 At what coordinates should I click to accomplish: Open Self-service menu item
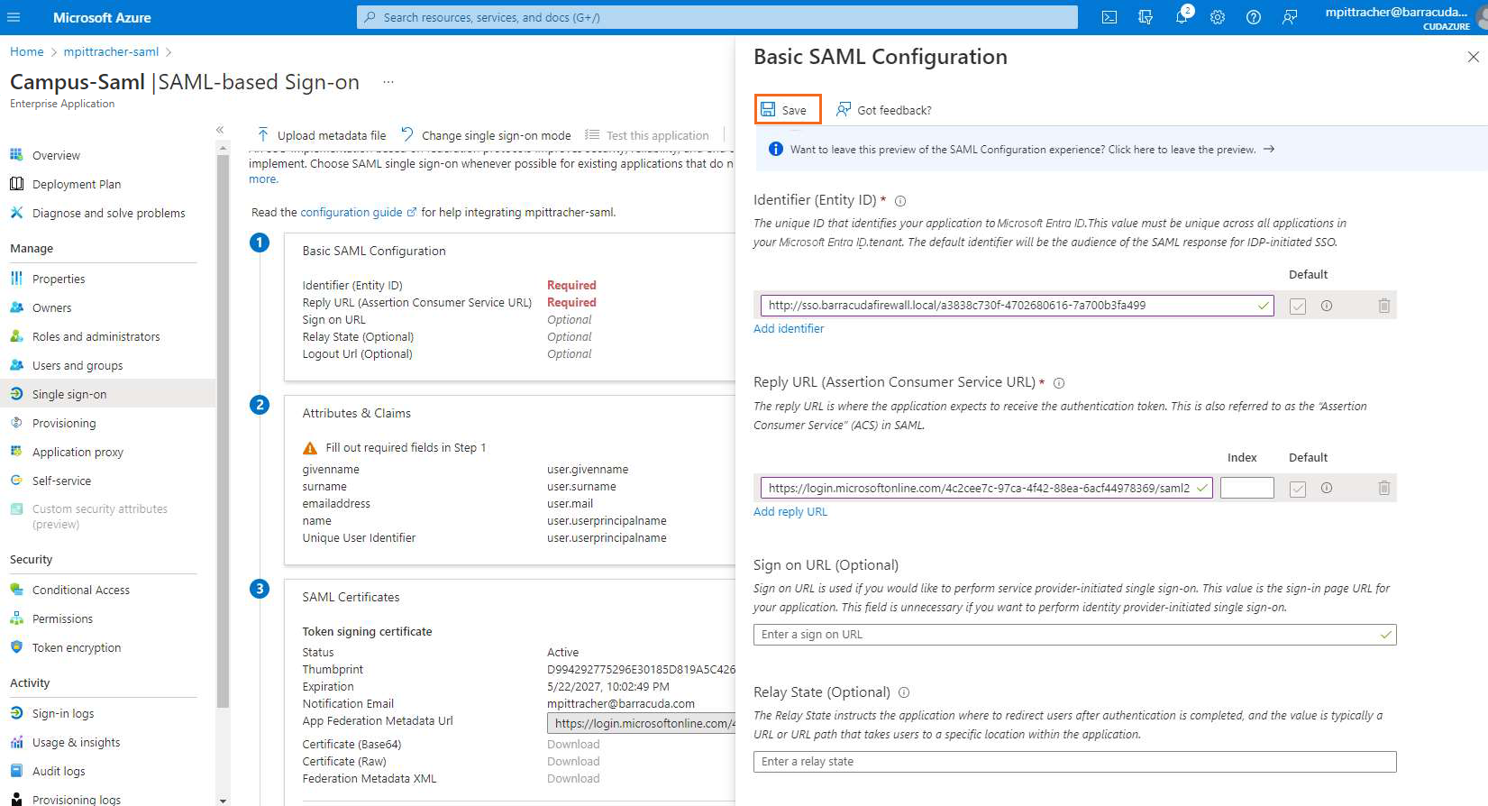(x=61, y=481)
